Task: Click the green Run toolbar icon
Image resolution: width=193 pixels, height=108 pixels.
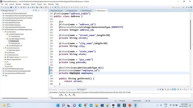Action: (33, 7)
